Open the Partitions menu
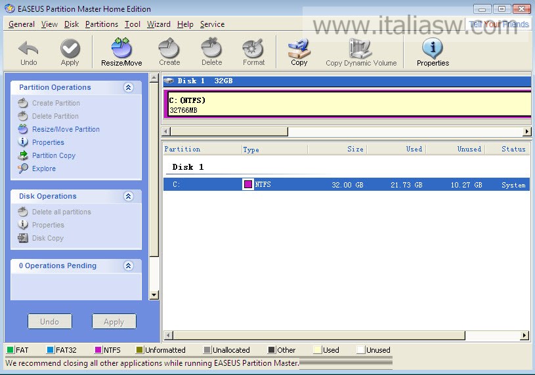The width and height of the screenshot is (535, 375). 102,24
